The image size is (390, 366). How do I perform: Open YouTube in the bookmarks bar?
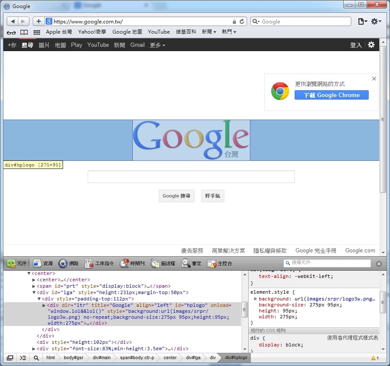159,32
